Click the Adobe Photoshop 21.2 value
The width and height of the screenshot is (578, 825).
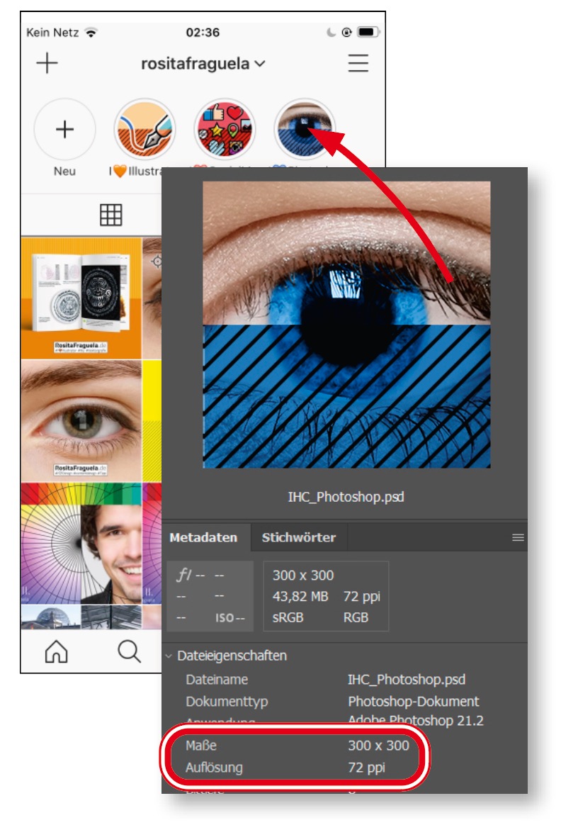[416, 720]
